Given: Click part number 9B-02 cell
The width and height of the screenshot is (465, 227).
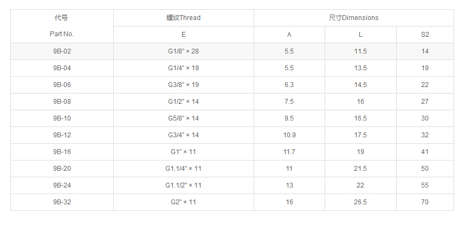Looking at the screenshot, I should pyautogui.click(x=62, y=51).
